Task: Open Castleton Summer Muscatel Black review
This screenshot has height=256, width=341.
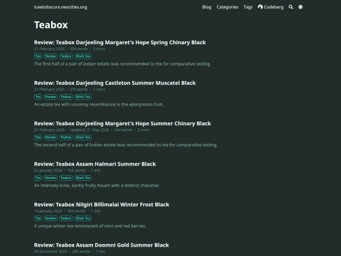Action: coord(115,83)
